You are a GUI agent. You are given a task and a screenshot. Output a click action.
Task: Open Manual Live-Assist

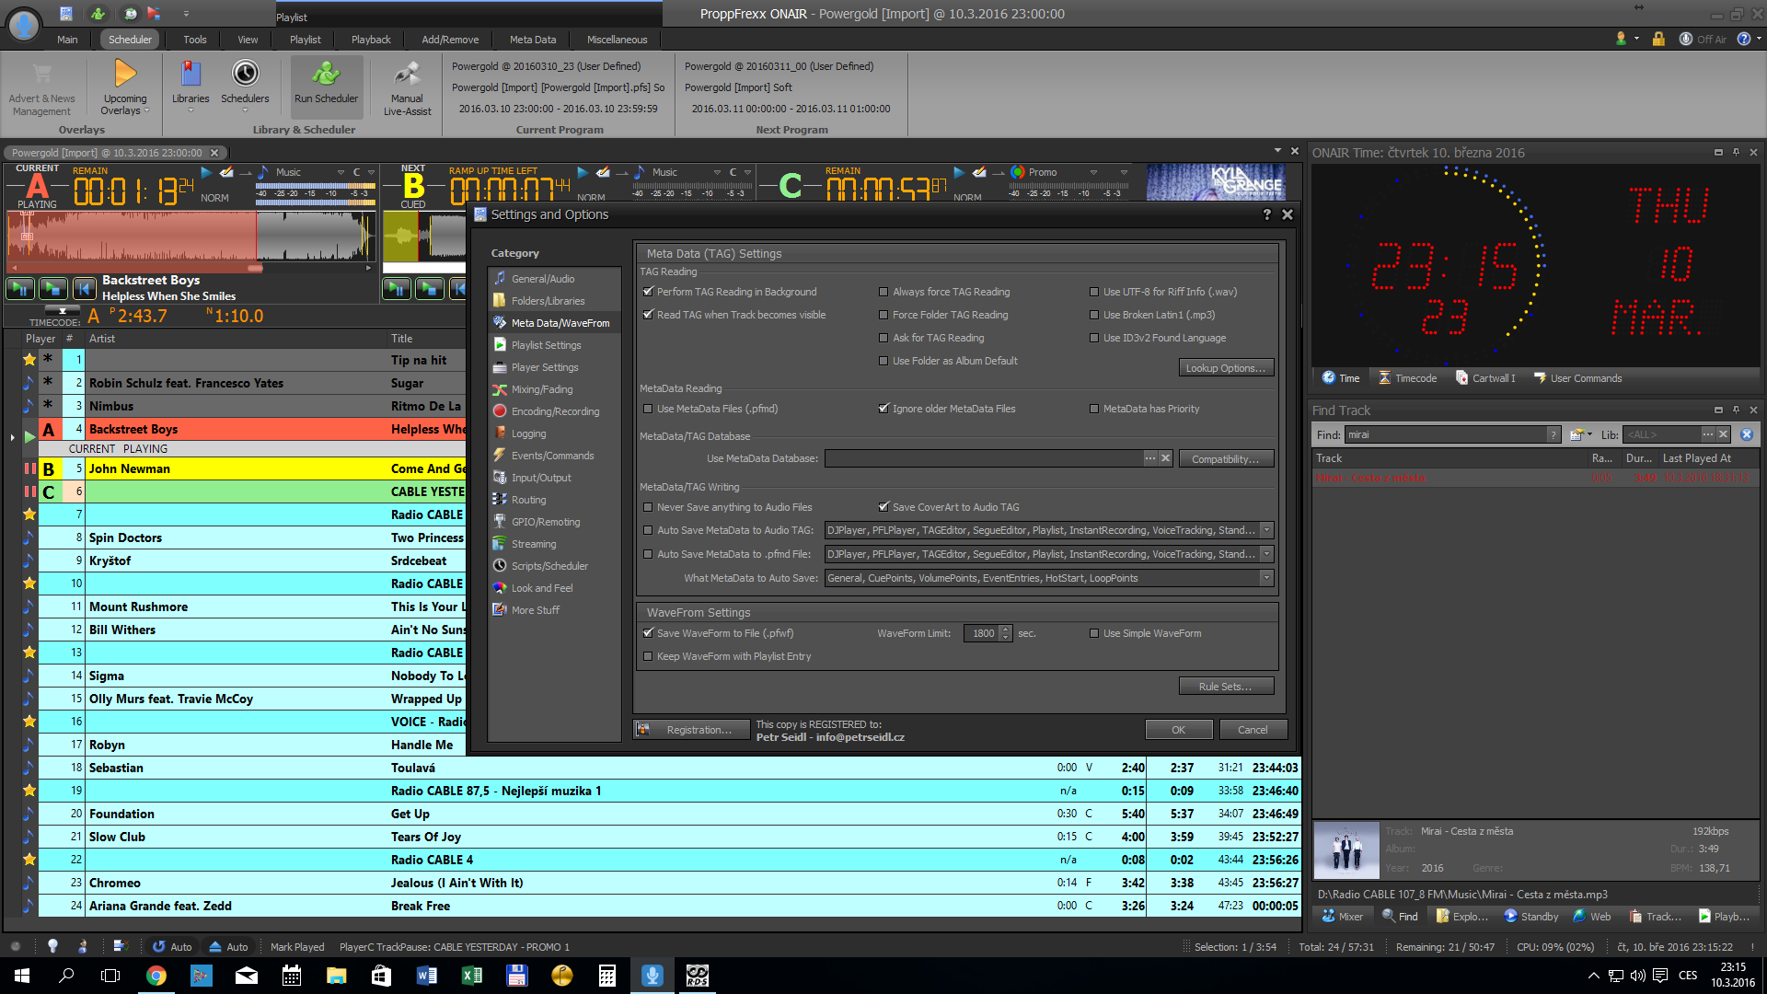(407, 88)
